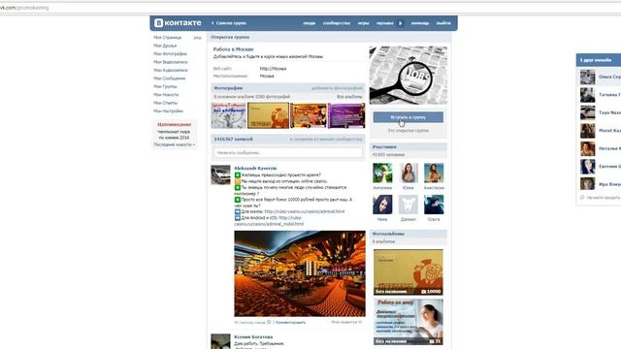This screenshot has width=621, height=349.
Task: Open member Ангелина's avatar
Action: 382,173
